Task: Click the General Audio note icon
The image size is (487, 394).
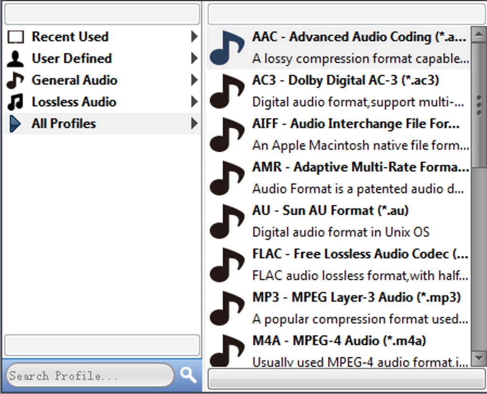Action: 15,80
